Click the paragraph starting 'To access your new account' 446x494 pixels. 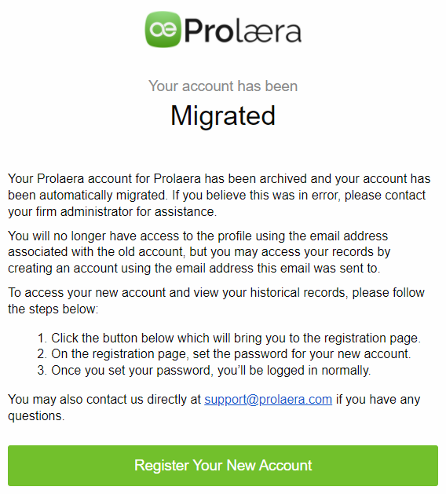(216, 301)
